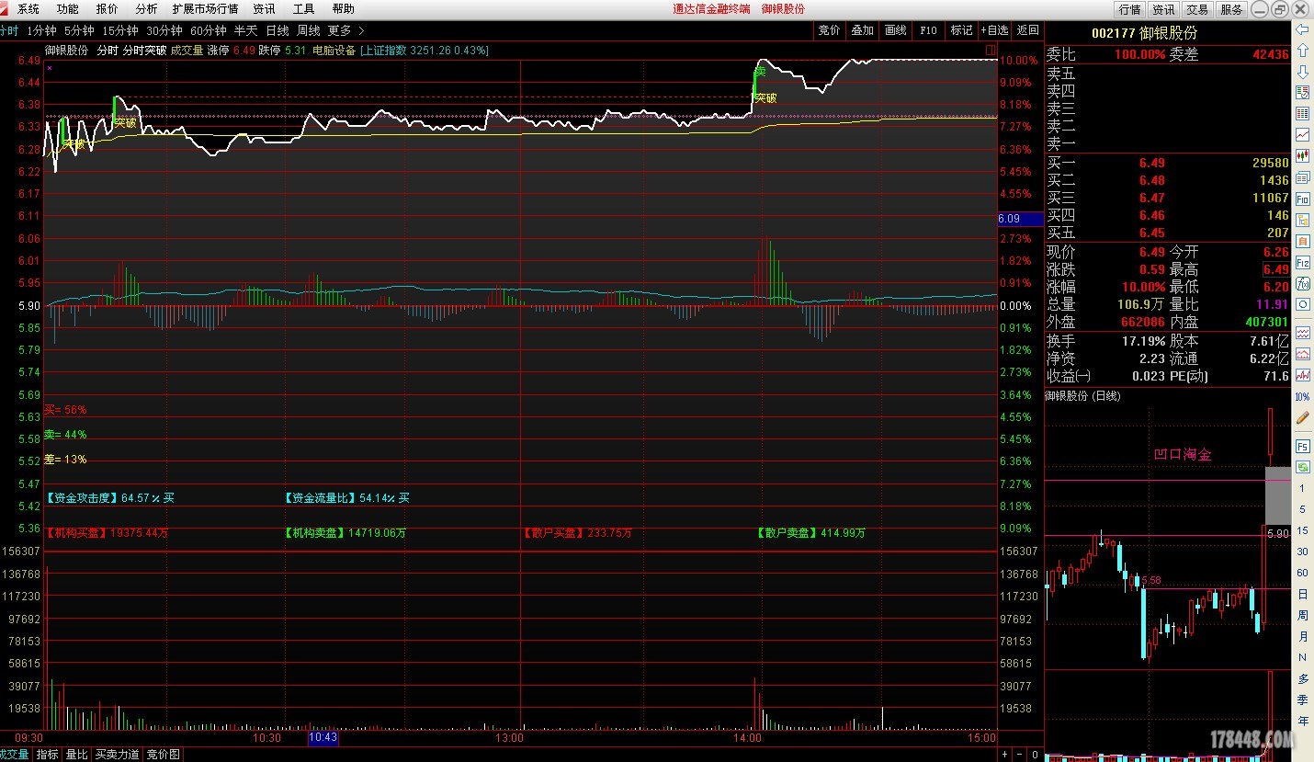Click the pencil drawing tool icon
This screenshot has width=1314, height=762.
point(1302,418)
